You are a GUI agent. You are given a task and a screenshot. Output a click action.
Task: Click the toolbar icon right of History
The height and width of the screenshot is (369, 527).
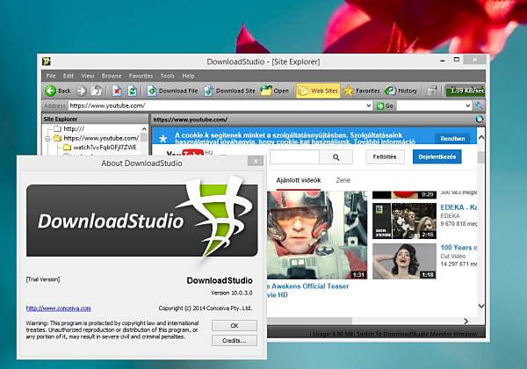[432, 90]
